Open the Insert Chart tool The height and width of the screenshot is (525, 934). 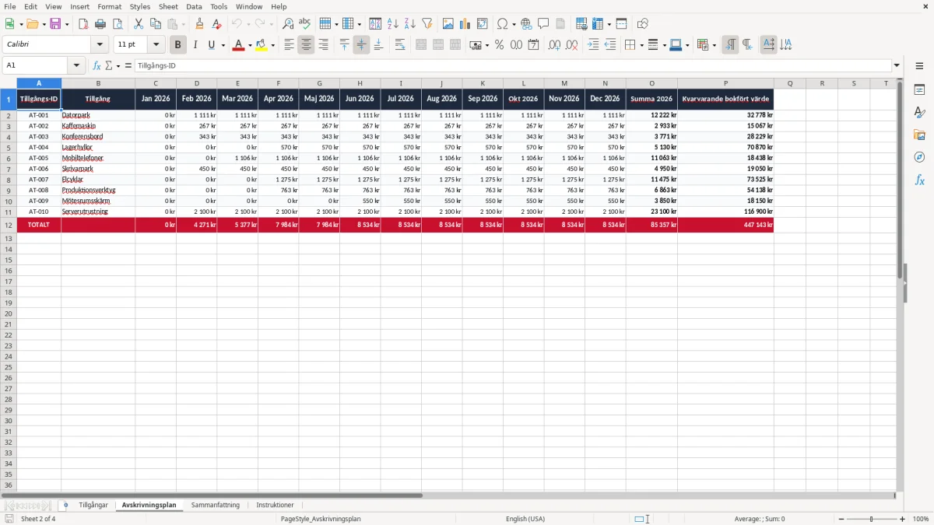465,24
